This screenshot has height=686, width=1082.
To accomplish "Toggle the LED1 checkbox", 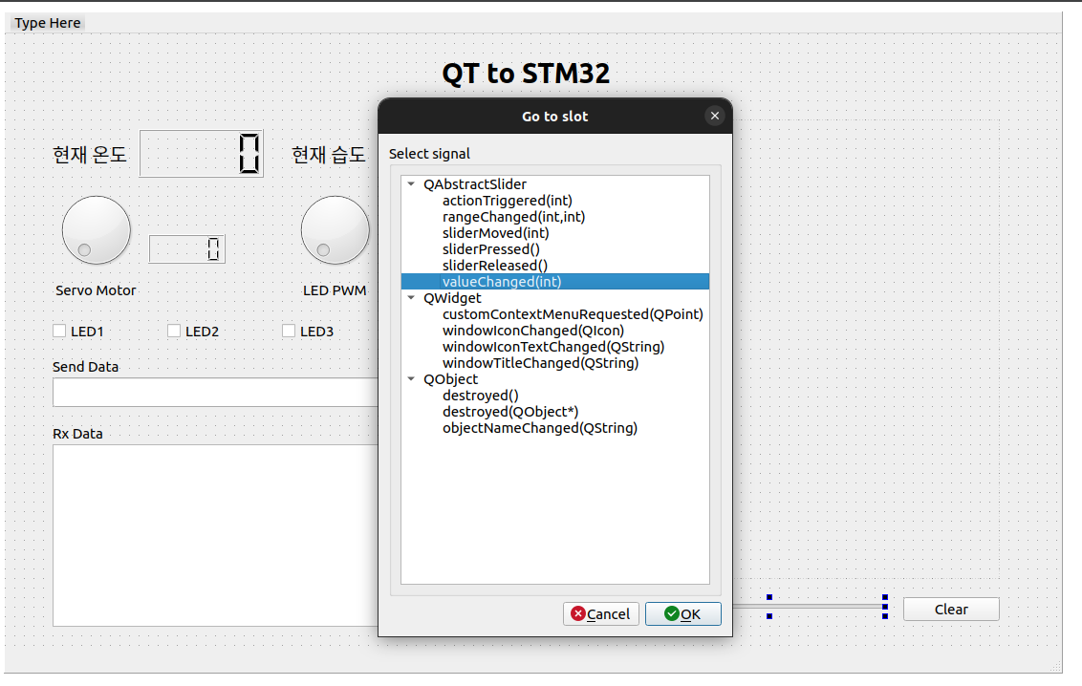I will [59, 331].
